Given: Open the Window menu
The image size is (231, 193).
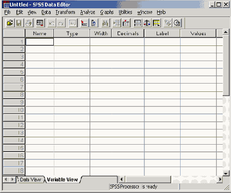Looking at the screenshot, I should (x=144, y=12).
